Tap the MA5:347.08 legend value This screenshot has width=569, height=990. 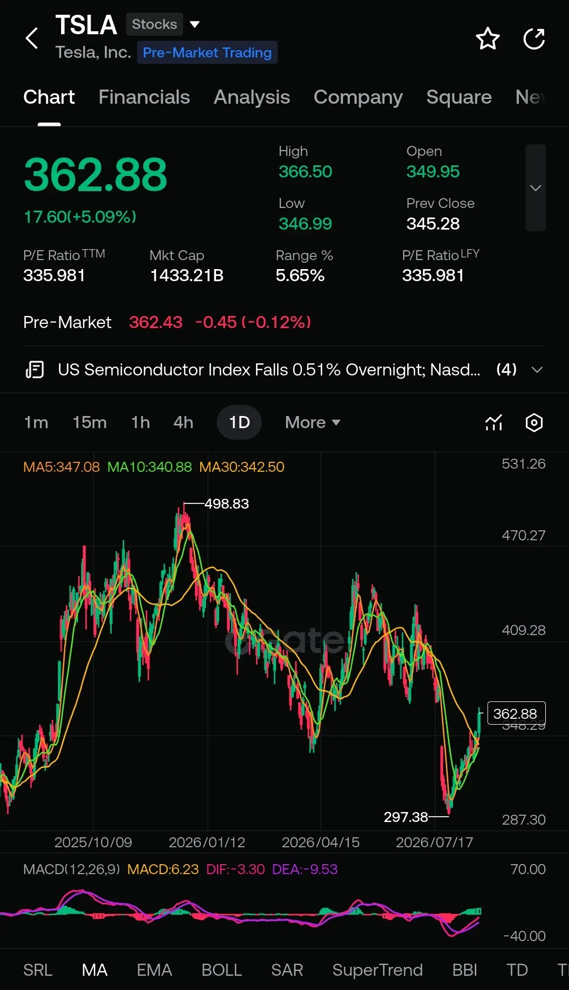[x=62, y=467]
